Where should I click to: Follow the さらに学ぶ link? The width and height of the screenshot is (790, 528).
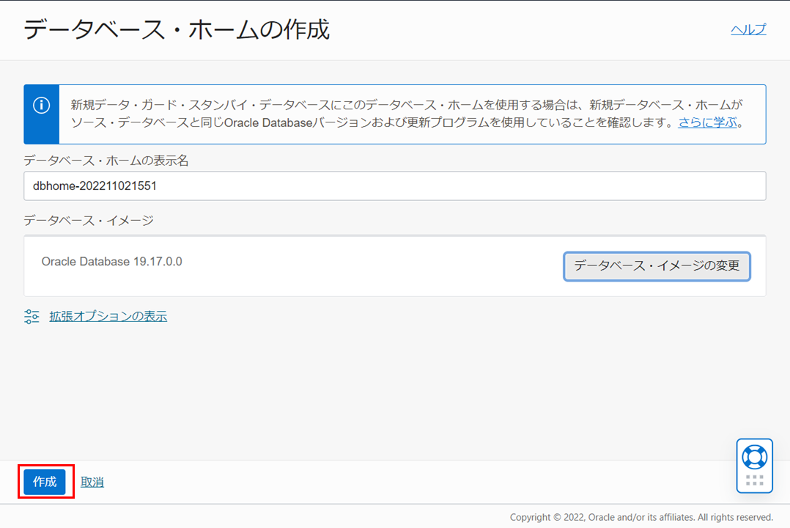click(706, 122)
